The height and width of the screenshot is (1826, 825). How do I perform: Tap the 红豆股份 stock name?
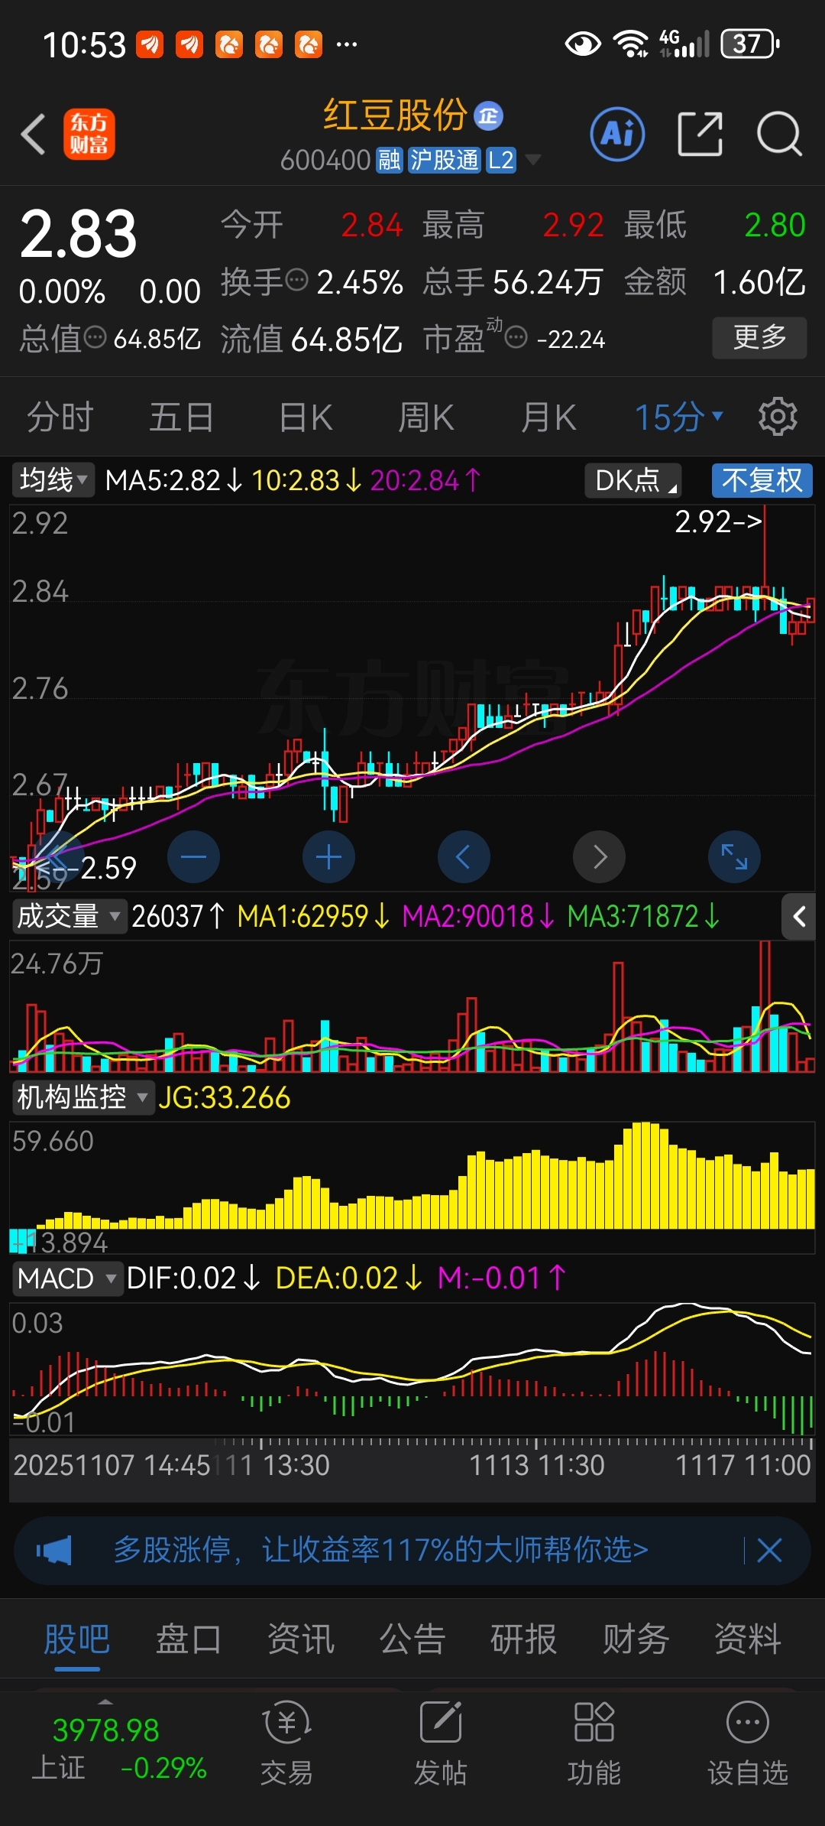395,115
